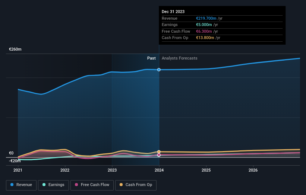Click the Revenue label in tooltip
Viewport: 306px width, 195px height.
tap(170, 18)
